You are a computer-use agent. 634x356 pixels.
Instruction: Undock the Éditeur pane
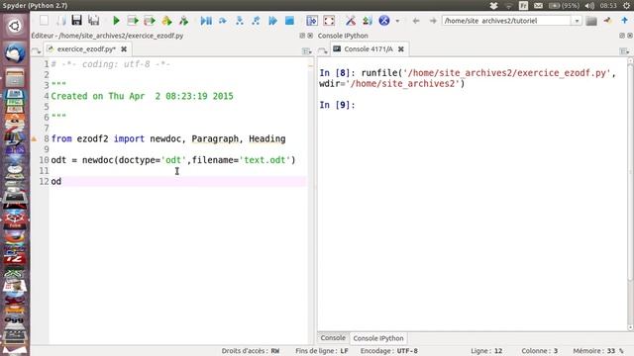[302, 36]
